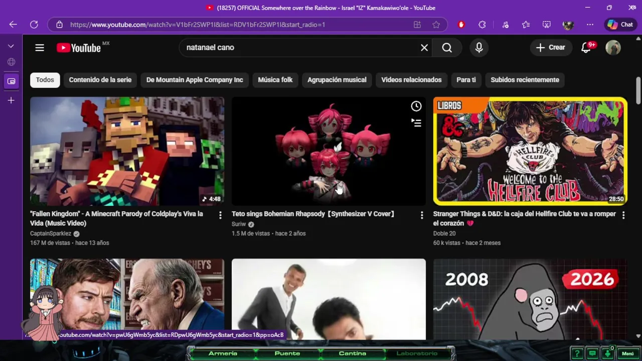Viewport: 642px width, 361px height.
Task: Open the Favorites list icon
Action: pyautogui.click(x=526, y=25)
